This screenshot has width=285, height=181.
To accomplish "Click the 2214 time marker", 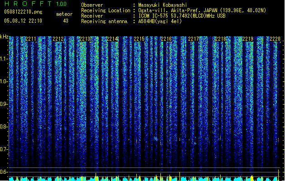I will [x=112, y=39].
